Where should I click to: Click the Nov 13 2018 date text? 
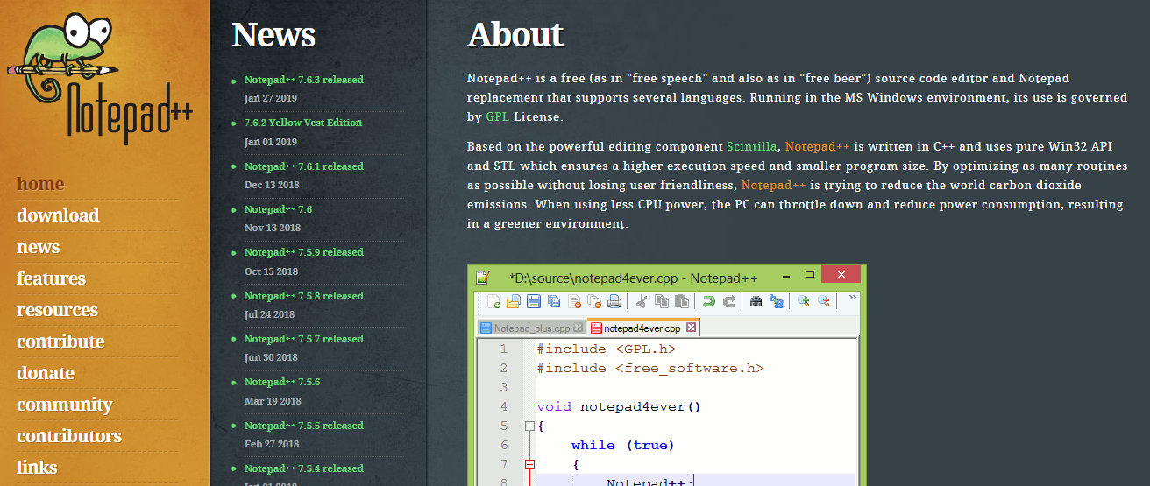273,228
